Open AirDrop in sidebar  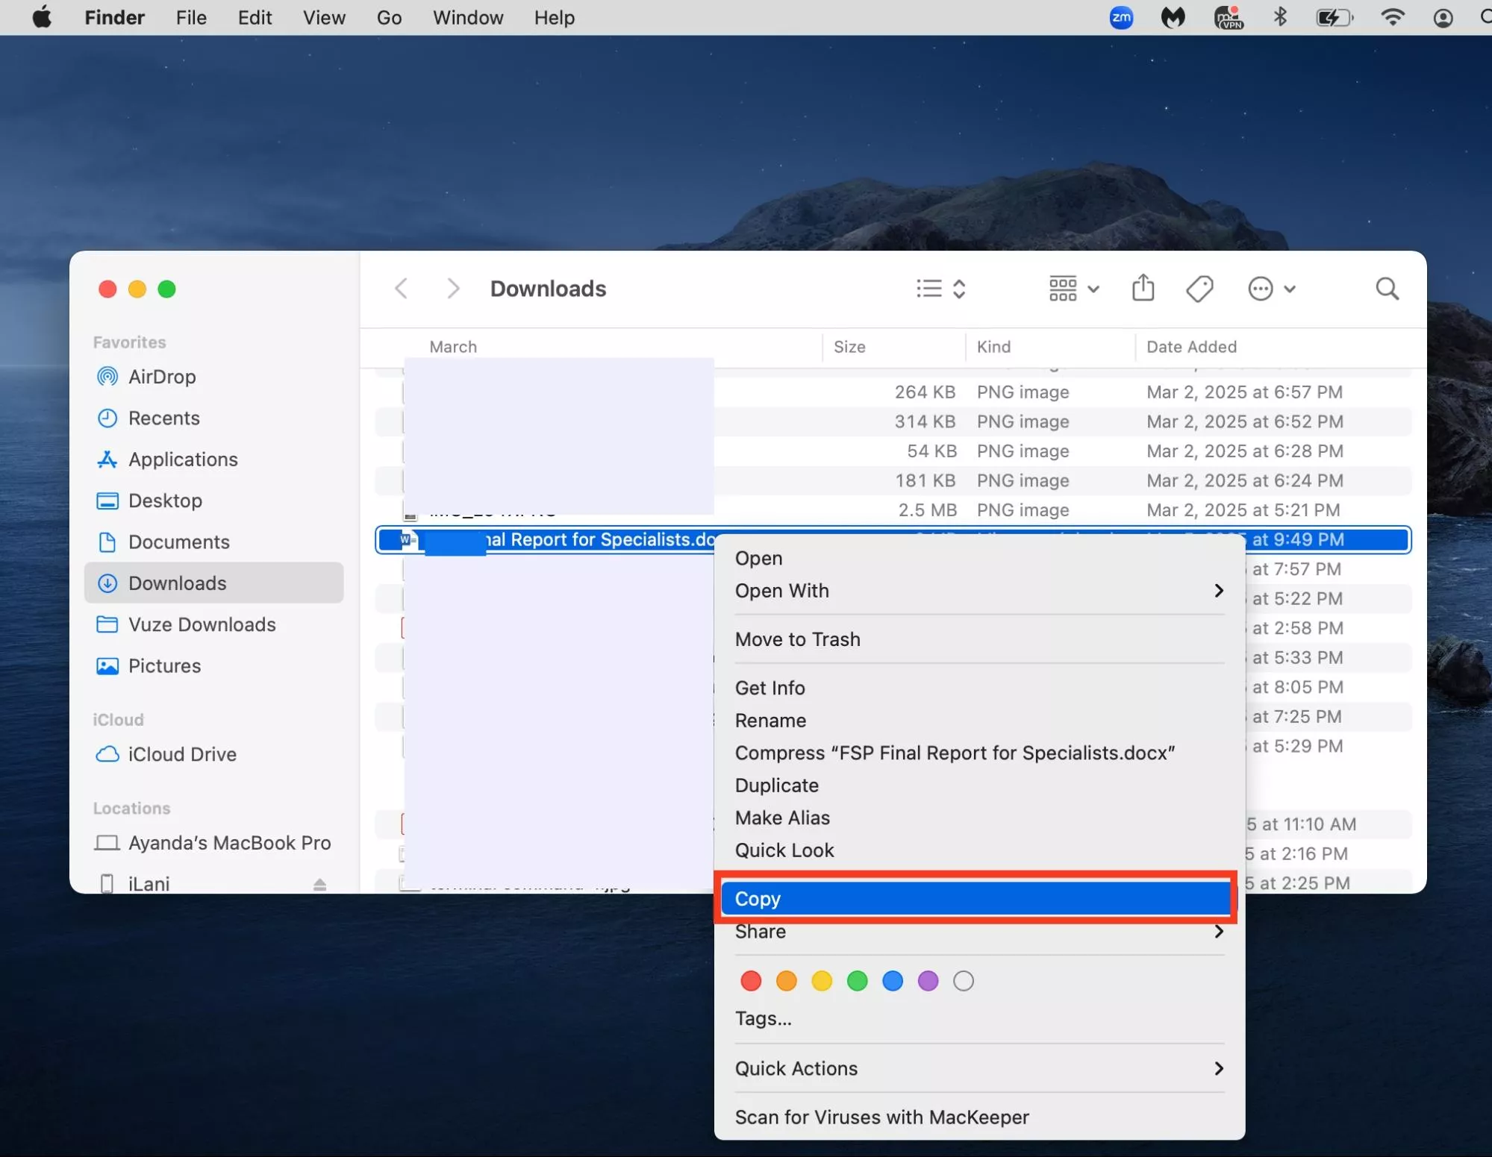point(162,377)
